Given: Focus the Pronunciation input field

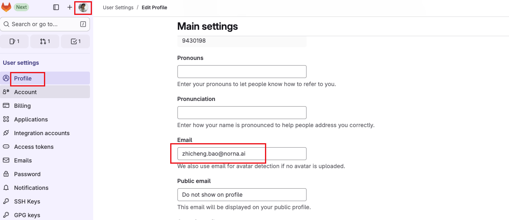Looking at the screenshot, I should pyautogui.click(x=242, y=113).
